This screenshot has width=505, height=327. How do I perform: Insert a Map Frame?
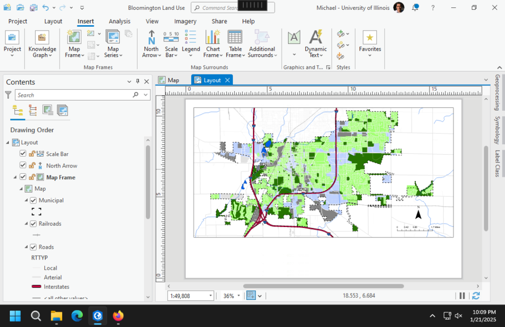[74, 44]
